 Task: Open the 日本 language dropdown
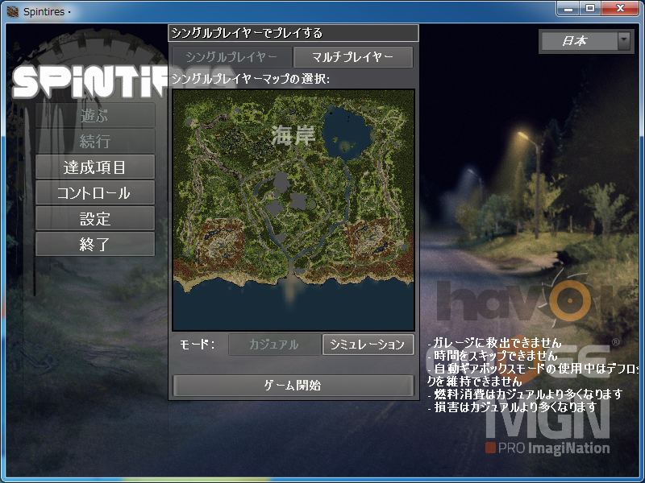[x=585, y=41]
